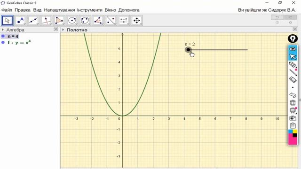Select the Ellipse conic tool
301x169 pixels.
click(85, 20)
